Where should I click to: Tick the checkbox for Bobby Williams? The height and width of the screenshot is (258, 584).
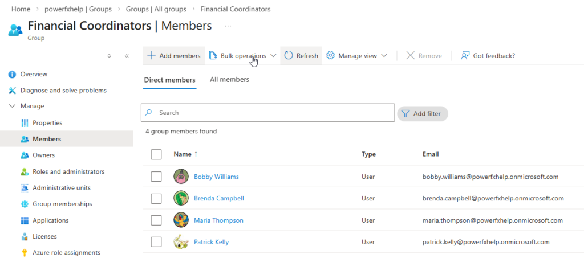coord(156,177)
